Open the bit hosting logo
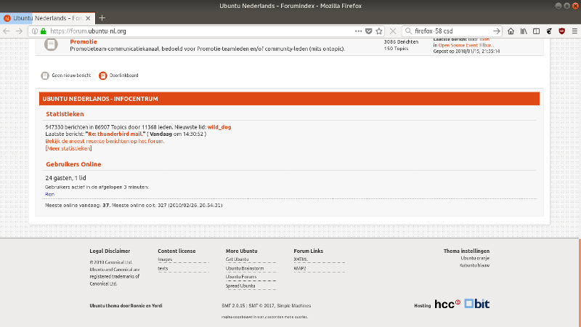This screenshot has width=581, height=327. [477, 304]
